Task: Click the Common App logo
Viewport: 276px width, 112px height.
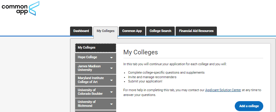Action: [20, 8]
